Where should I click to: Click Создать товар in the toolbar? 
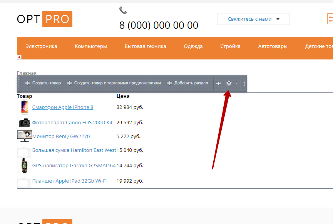43,83
